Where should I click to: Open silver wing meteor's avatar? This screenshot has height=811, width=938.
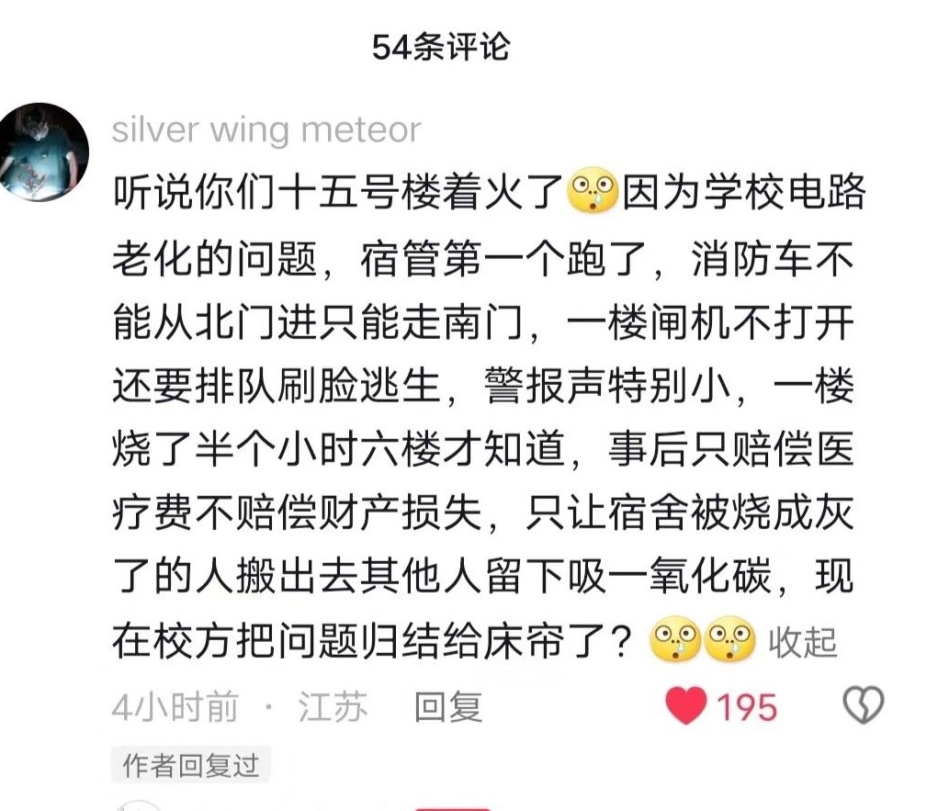[x=43, y=152]
